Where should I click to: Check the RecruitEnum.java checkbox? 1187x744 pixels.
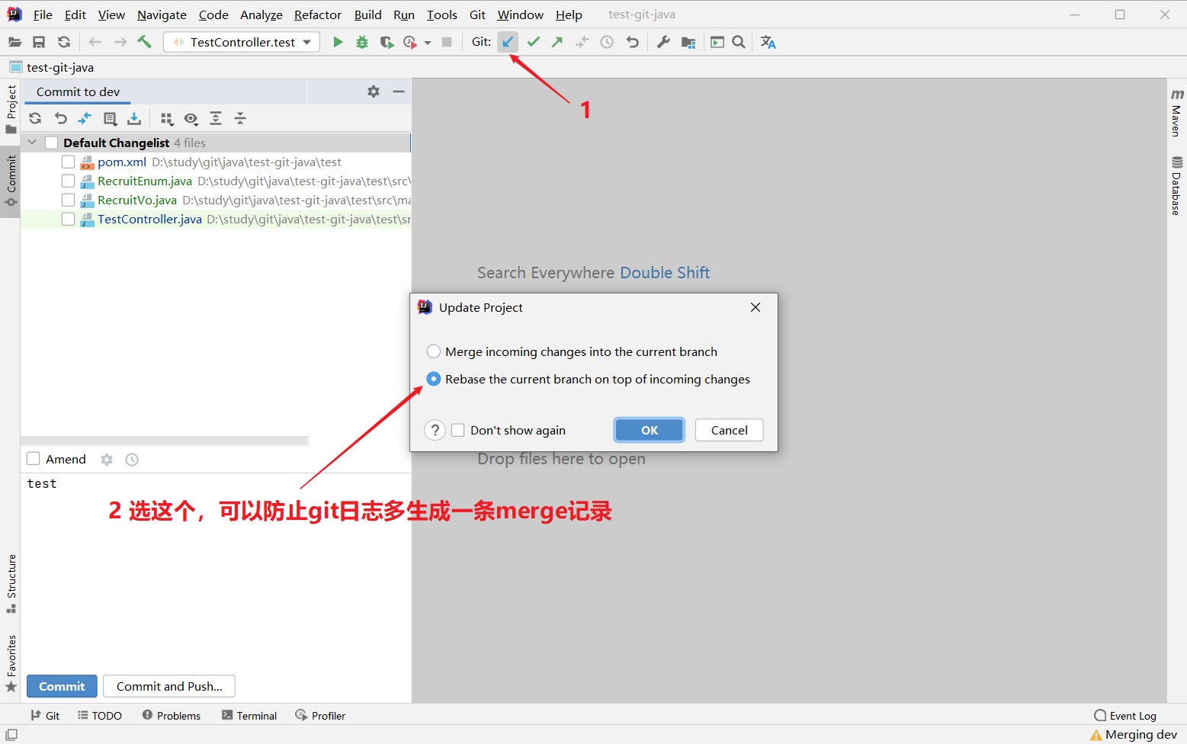click(68, 181)
